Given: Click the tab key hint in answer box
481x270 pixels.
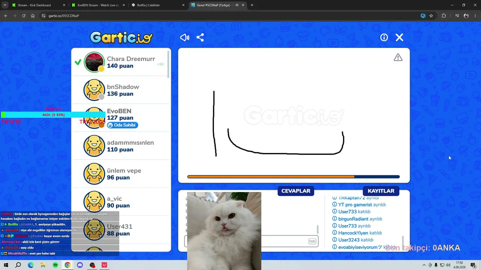Looking at the screenshot, I should pos(312,241).
